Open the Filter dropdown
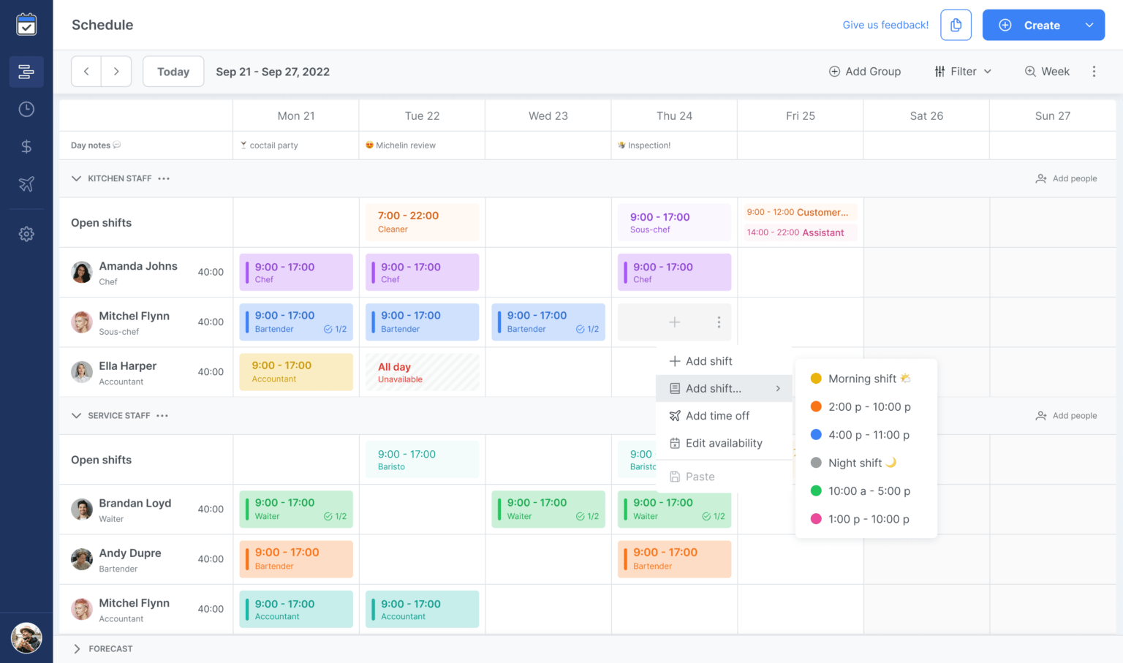Viewport: 1123px width, 663px height. pyautogui.click(x=962, y=71)
